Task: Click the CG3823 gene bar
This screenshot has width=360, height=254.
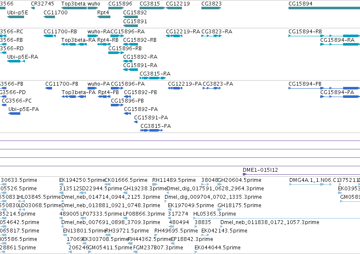Action: [x=211, y=8]
